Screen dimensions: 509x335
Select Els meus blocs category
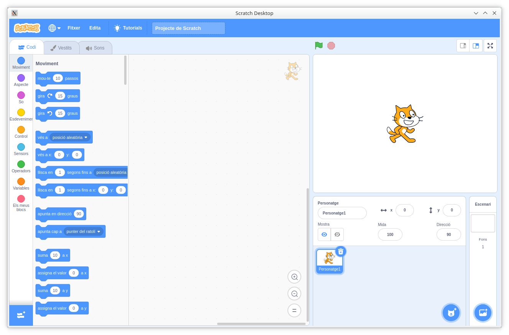21,203
